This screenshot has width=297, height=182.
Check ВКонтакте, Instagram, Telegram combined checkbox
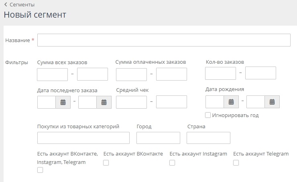[40, 170]
